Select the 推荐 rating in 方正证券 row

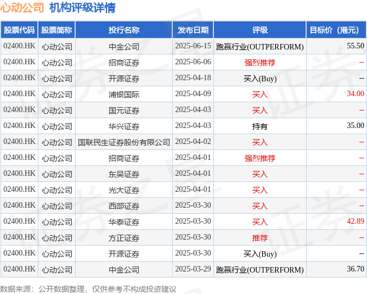tap(260, 238)
